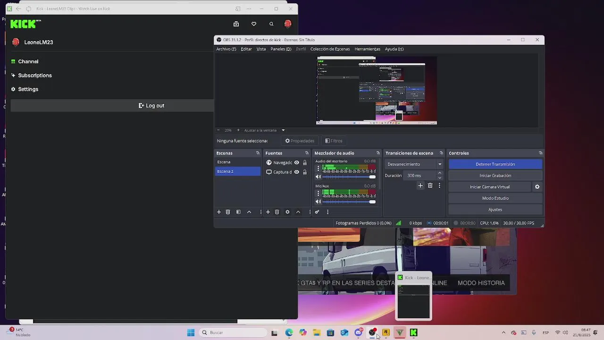Screen dimensions: 604x340
Task: Undock the Escenas panel
Action: click(x=258, y=153)
